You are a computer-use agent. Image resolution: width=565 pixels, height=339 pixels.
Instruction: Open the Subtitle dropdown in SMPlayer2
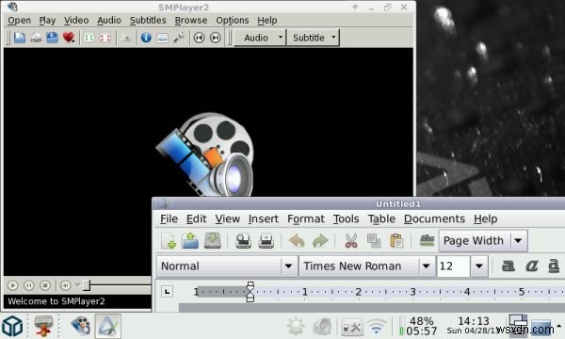[x=314, y=38]
